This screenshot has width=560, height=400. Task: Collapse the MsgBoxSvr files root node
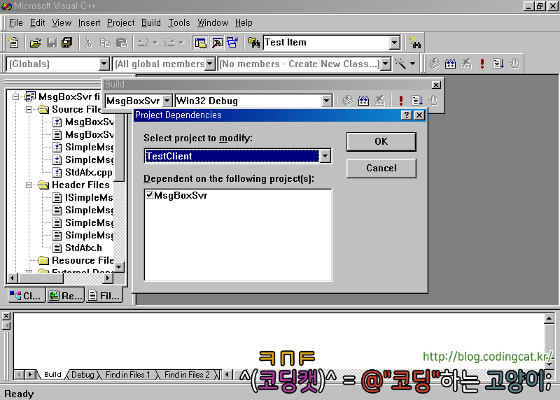coord(15,97)
